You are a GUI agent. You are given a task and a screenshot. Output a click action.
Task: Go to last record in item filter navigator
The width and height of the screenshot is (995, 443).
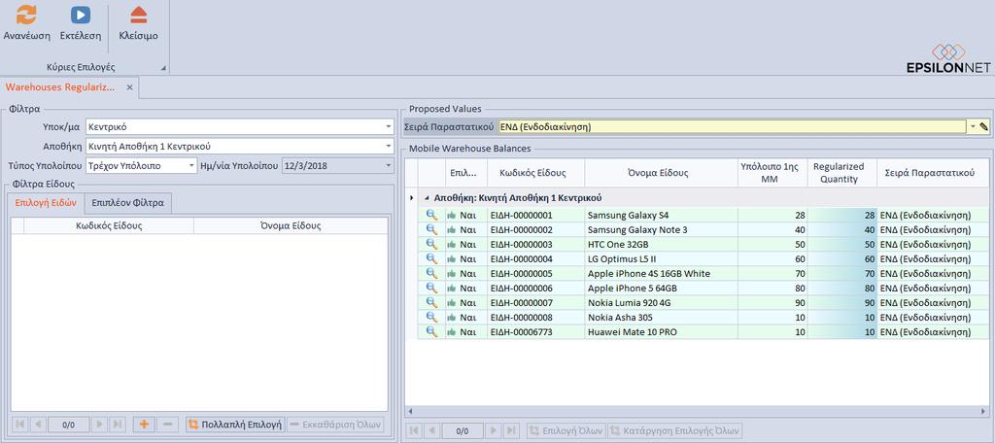[x=118, y=425]
